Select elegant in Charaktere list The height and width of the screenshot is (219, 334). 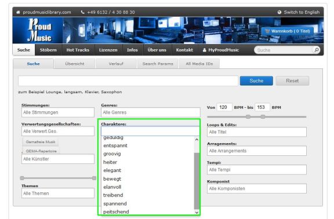pos(148,170)
